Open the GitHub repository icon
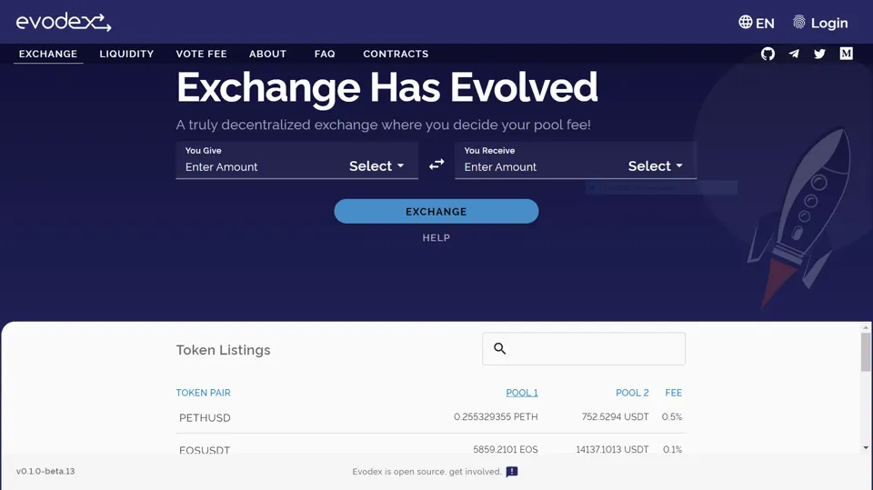 point(768,54)
